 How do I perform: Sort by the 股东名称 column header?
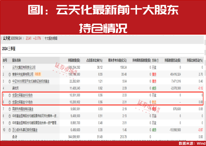(16, 61)
